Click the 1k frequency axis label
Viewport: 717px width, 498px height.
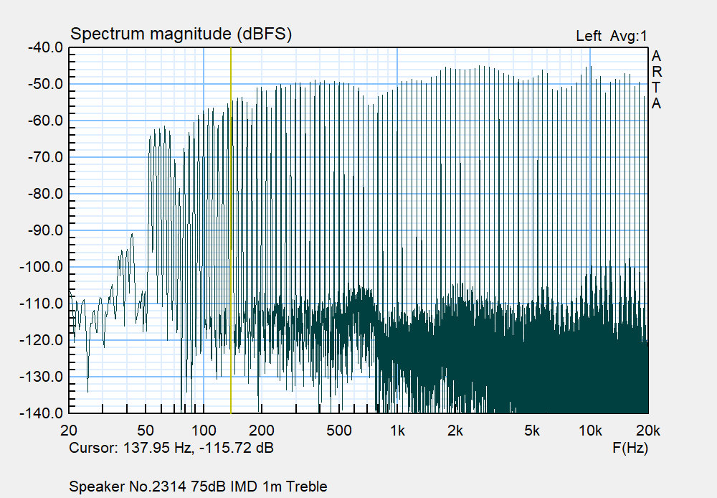pos(397,431)
